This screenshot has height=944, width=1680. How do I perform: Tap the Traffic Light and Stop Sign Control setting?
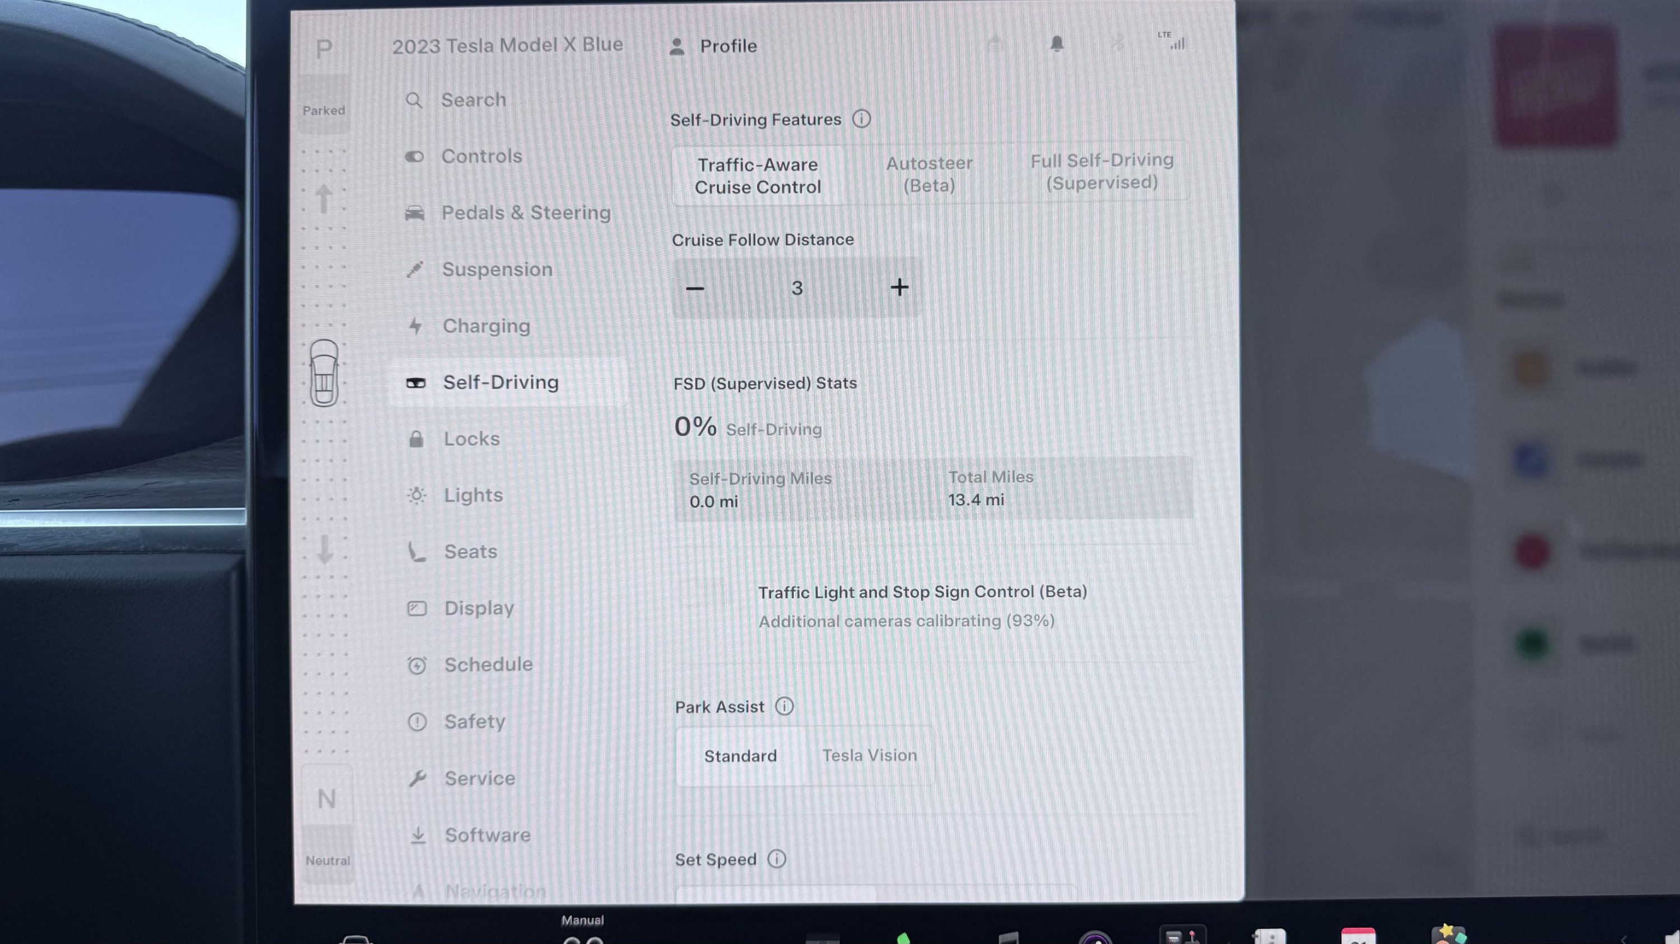point(922,607)
